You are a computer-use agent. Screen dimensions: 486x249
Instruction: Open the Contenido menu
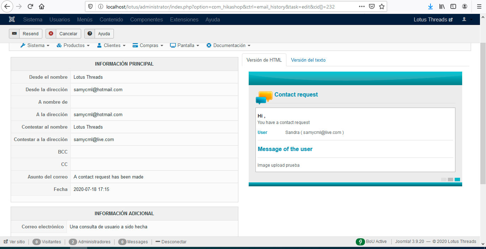coord(111,20)
